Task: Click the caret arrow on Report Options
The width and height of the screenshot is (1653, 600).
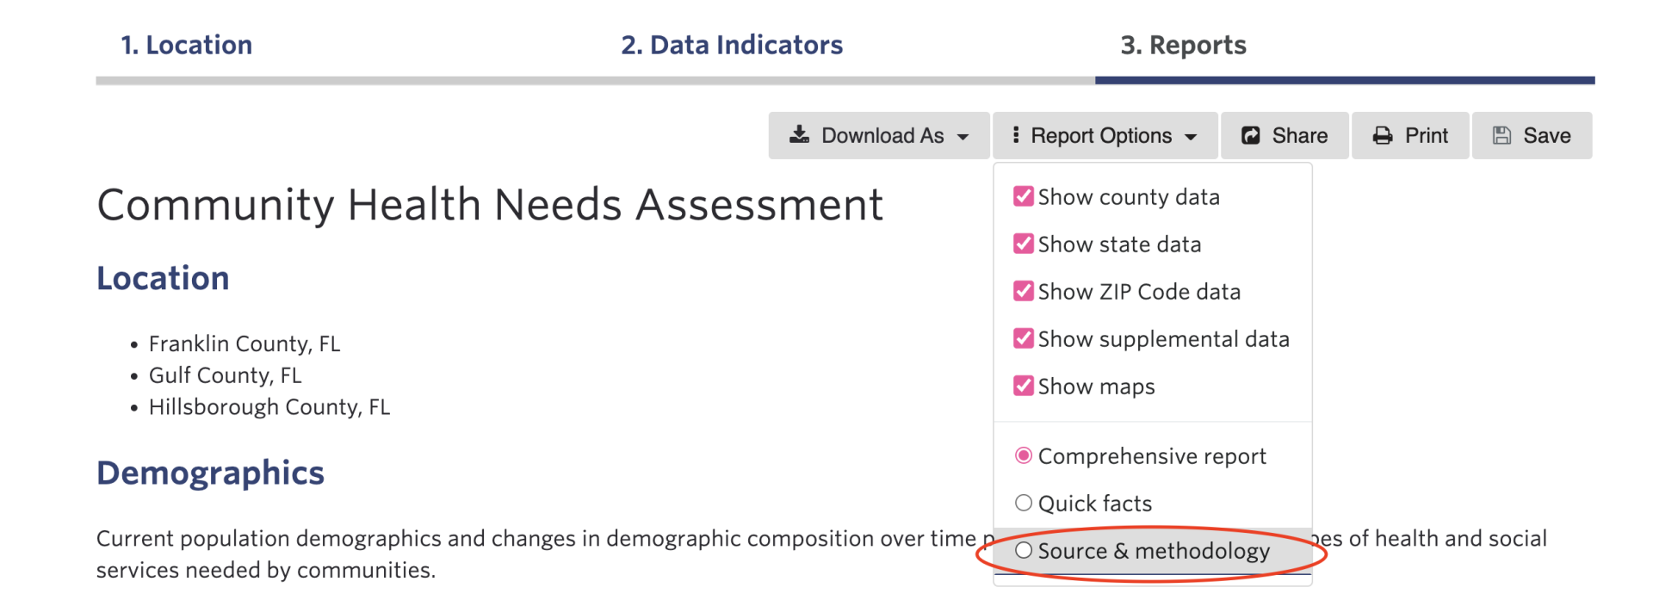Action: coord(1192,135)
